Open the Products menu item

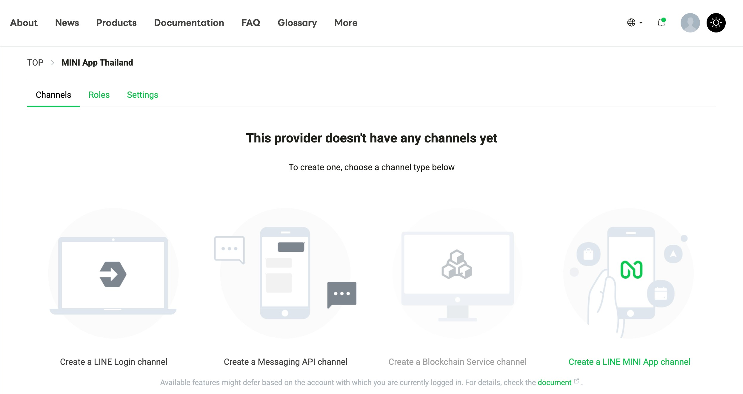(116, 23)
